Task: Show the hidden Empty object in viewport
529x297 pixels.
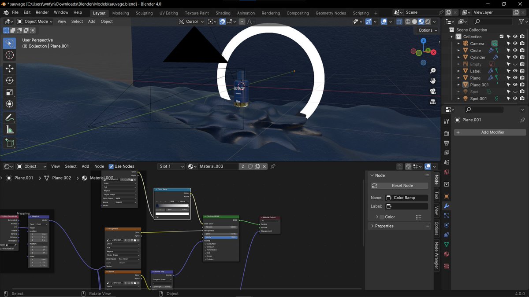Action: point(515,64)
